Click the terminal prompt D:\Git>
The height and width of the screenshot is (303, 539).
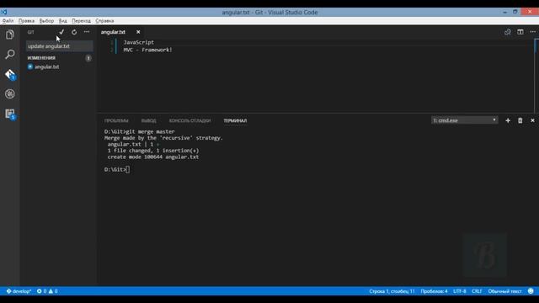115,169
